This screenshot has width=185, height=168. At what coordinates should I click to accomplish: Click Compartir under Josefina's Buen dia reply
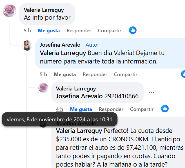[126, 74]
